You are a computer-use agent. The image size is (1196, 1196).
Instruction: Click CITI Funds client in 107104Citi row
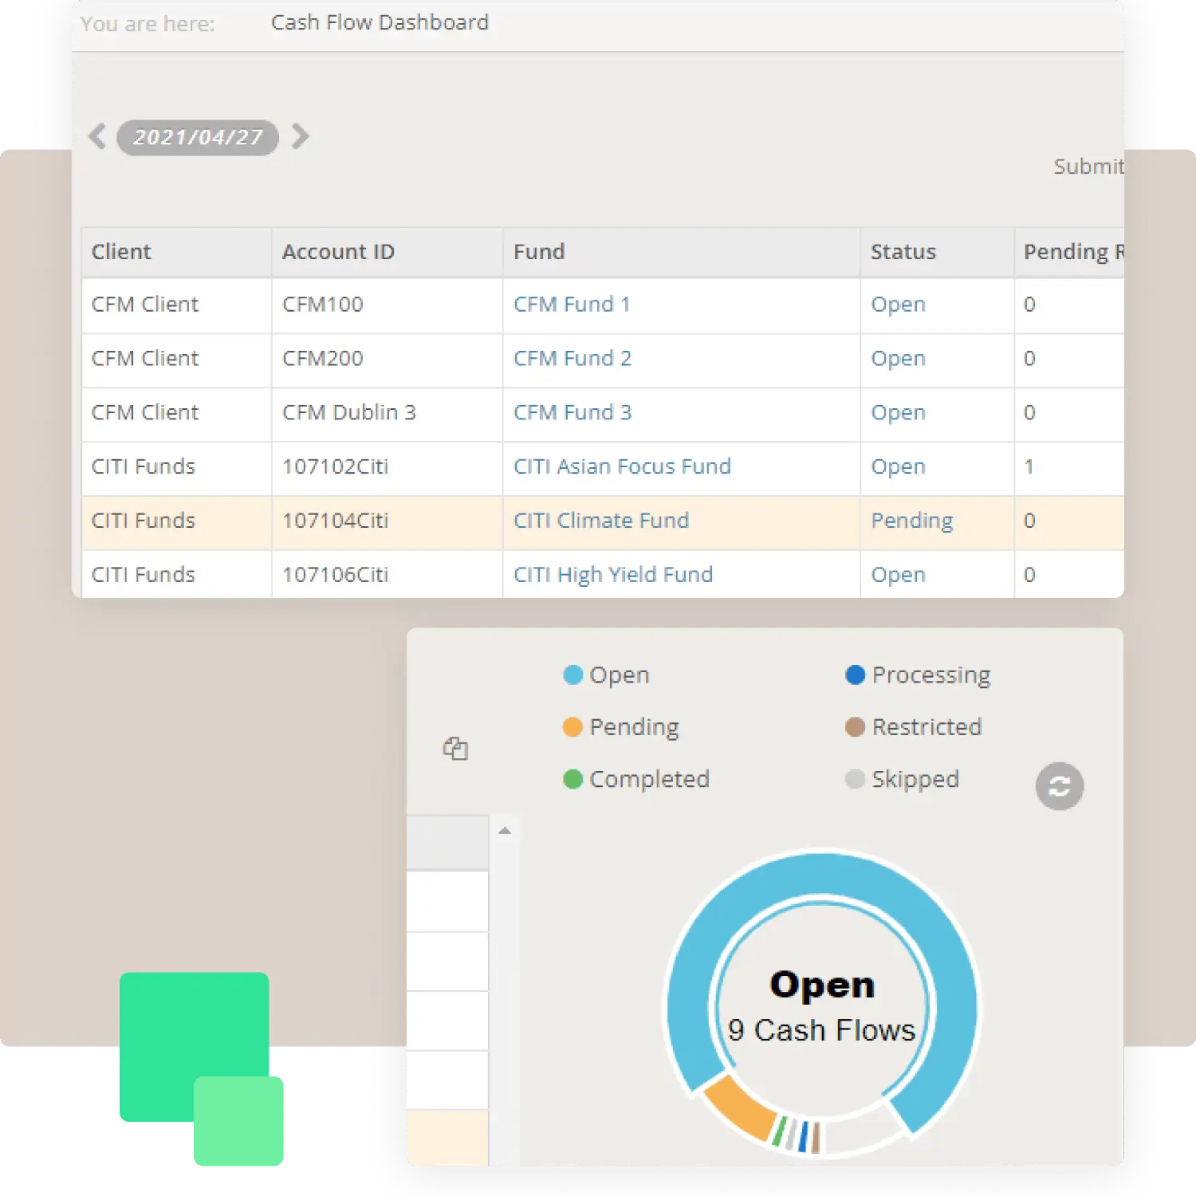point(144,521)
